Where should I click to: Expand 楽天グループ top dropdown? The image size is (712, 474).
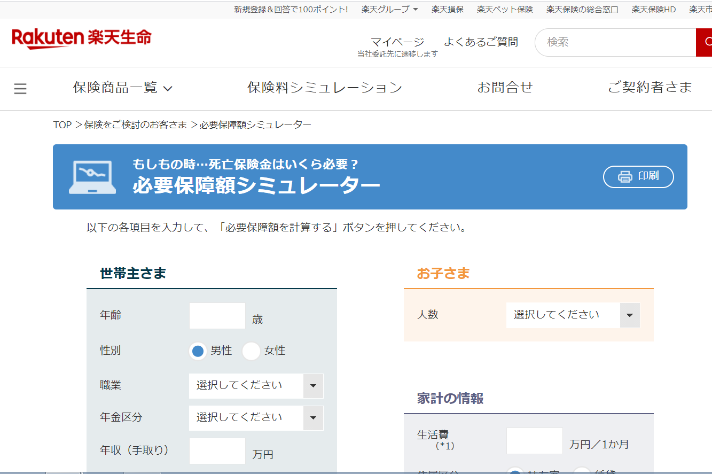[x=389, y=9]
